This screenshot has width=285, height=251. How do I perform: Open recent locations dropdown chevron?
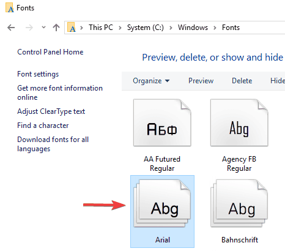point(43,27)
